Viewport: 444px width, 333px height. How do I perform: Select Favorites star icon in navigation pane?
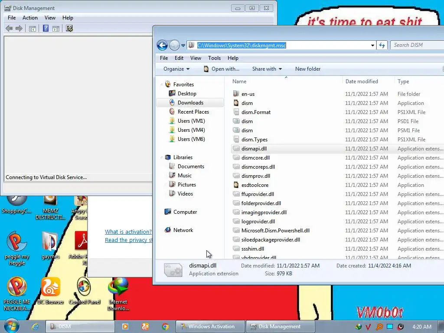click(168, 84)
